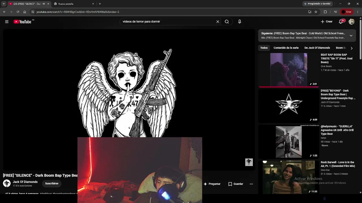Image resolution: width=362 pixels, height=203 pixels.
Task: Mute the tab using its speaker icon
Action: click(x=44, y=4)
